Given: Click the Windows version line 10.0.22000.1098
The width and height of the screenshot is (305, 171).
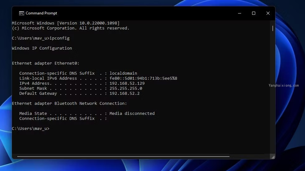Looking at the screenshot, I should click(x=66, y=23).
